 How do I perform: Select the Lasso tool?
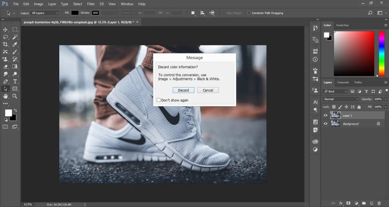pyautogui.click(x=5, y=37)
